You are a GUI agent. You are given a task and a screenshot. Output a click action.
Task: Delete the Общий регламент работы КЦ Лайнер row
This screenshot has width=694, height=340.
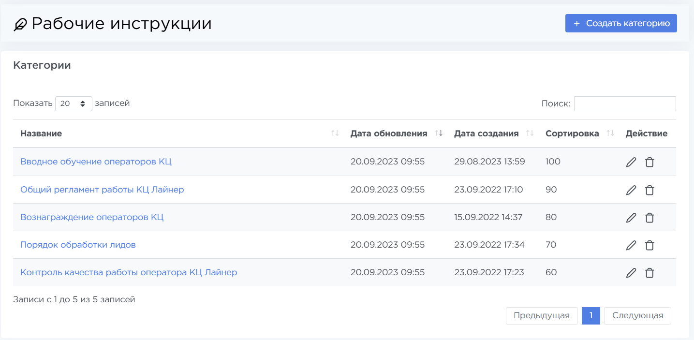pos(650,190)
